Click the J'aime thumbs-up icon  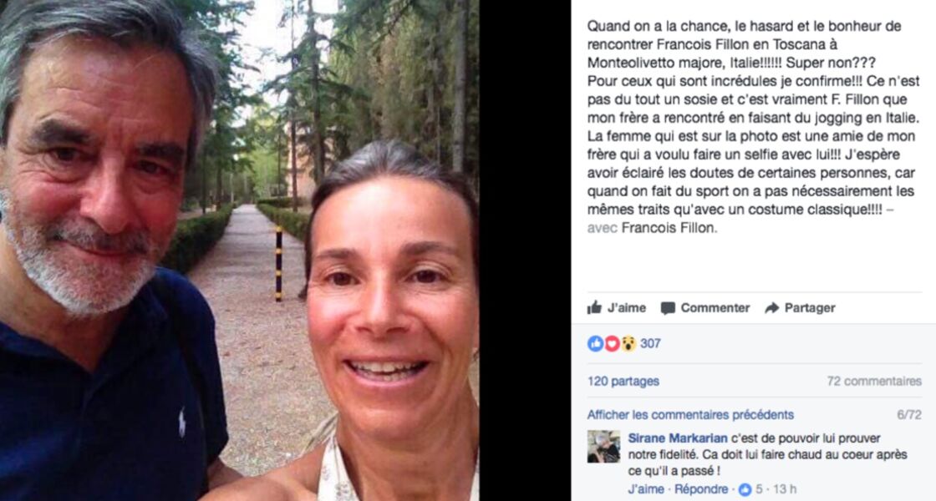click(x=594, y=308)
